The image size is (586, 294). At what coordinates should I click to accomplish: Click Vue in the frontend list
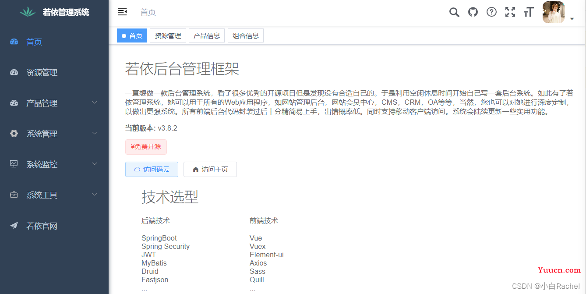click(256, 238)
